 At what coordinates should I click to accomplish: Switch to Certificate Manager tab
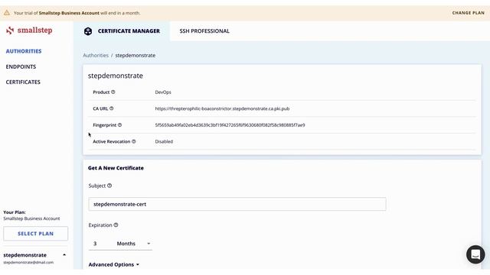click(x=122, y=31)
